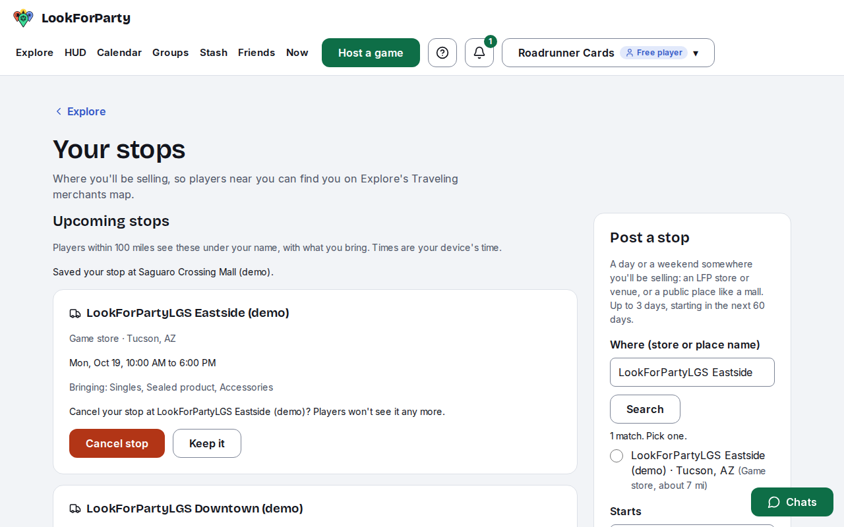Screen dimensions: 844x527
Task: Open the help question mark icon
Action: 442,53
